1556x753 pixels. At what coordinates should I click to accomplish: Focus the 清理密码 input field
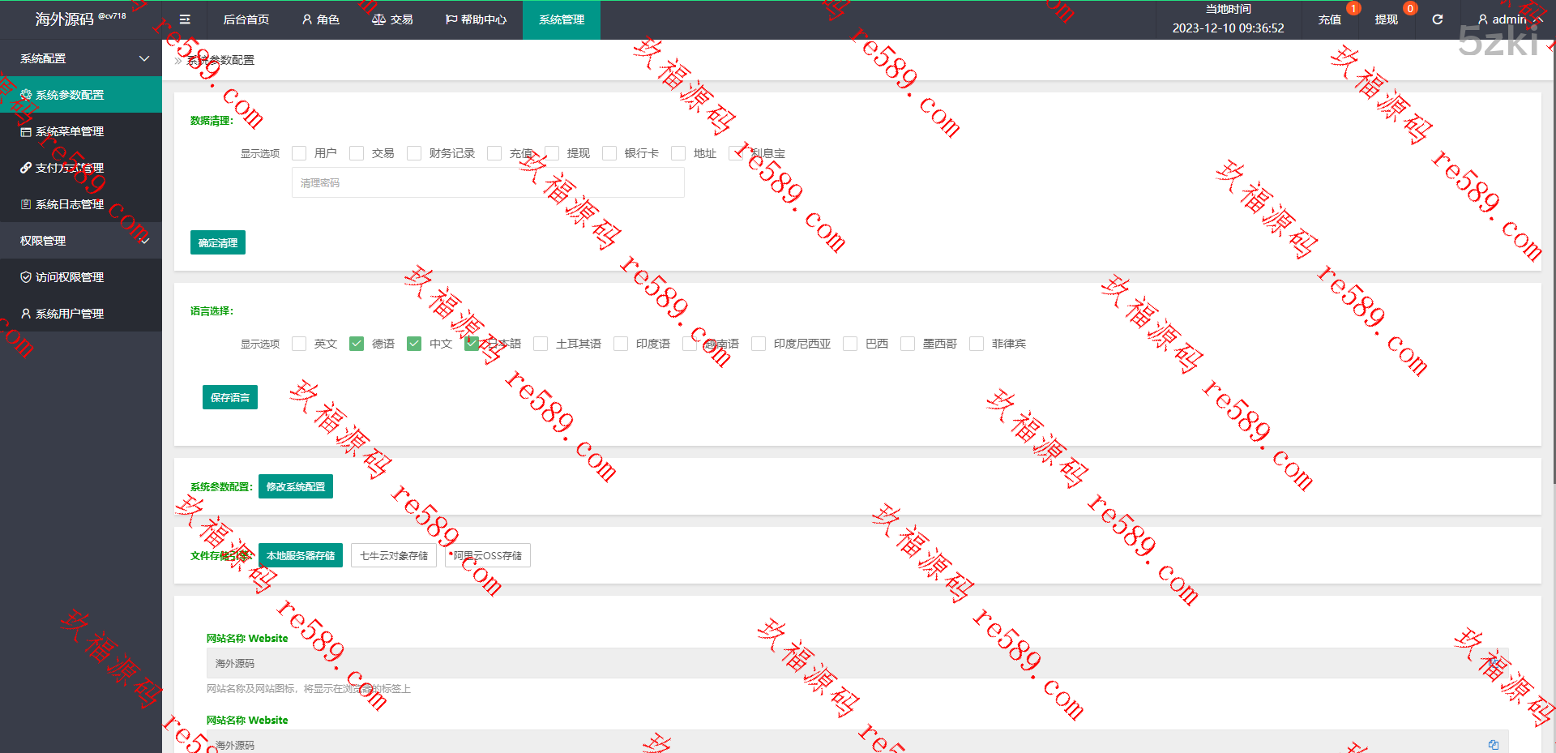(488, 183)
